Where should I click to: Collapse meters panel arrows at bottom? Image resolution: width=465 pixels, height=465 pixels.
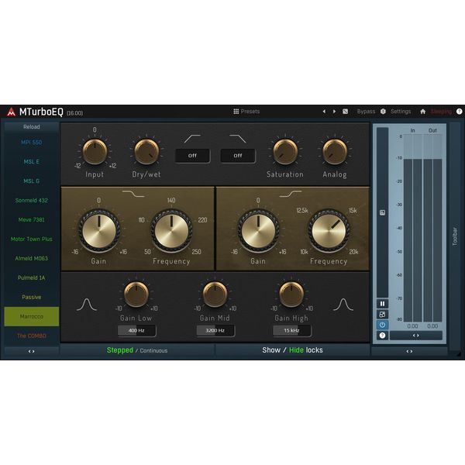[x=409, y=351]
